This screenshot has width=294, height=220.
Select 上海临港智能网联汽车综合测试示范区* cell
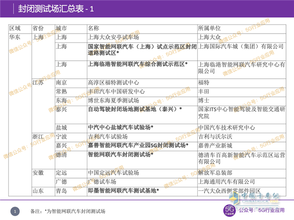click(x=142, y=70)
